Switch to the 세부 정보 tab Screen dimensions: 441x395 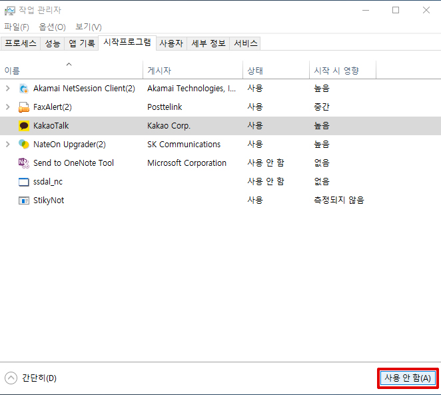209,43
